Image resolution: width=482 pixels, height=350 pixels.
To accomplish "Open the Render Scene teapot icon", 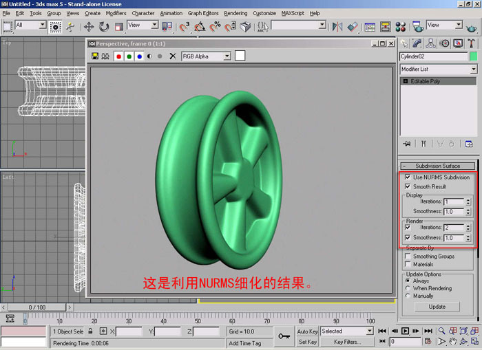I will [417, 27].
